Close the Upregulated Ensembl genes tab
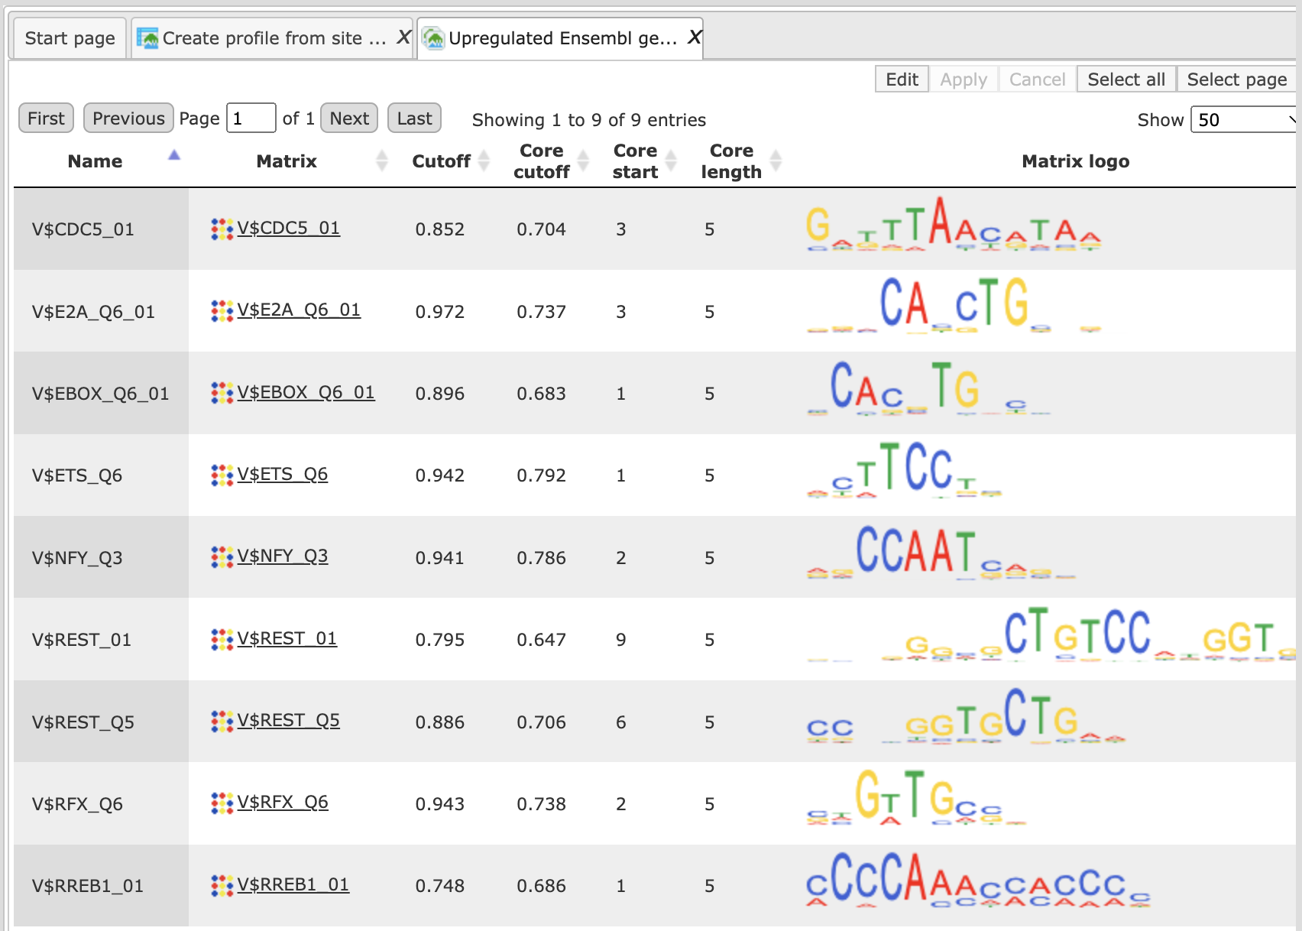 [x=694, y=37]
